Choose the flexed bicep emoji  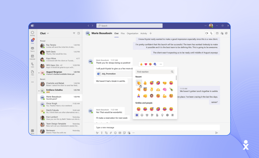[165, 96]
